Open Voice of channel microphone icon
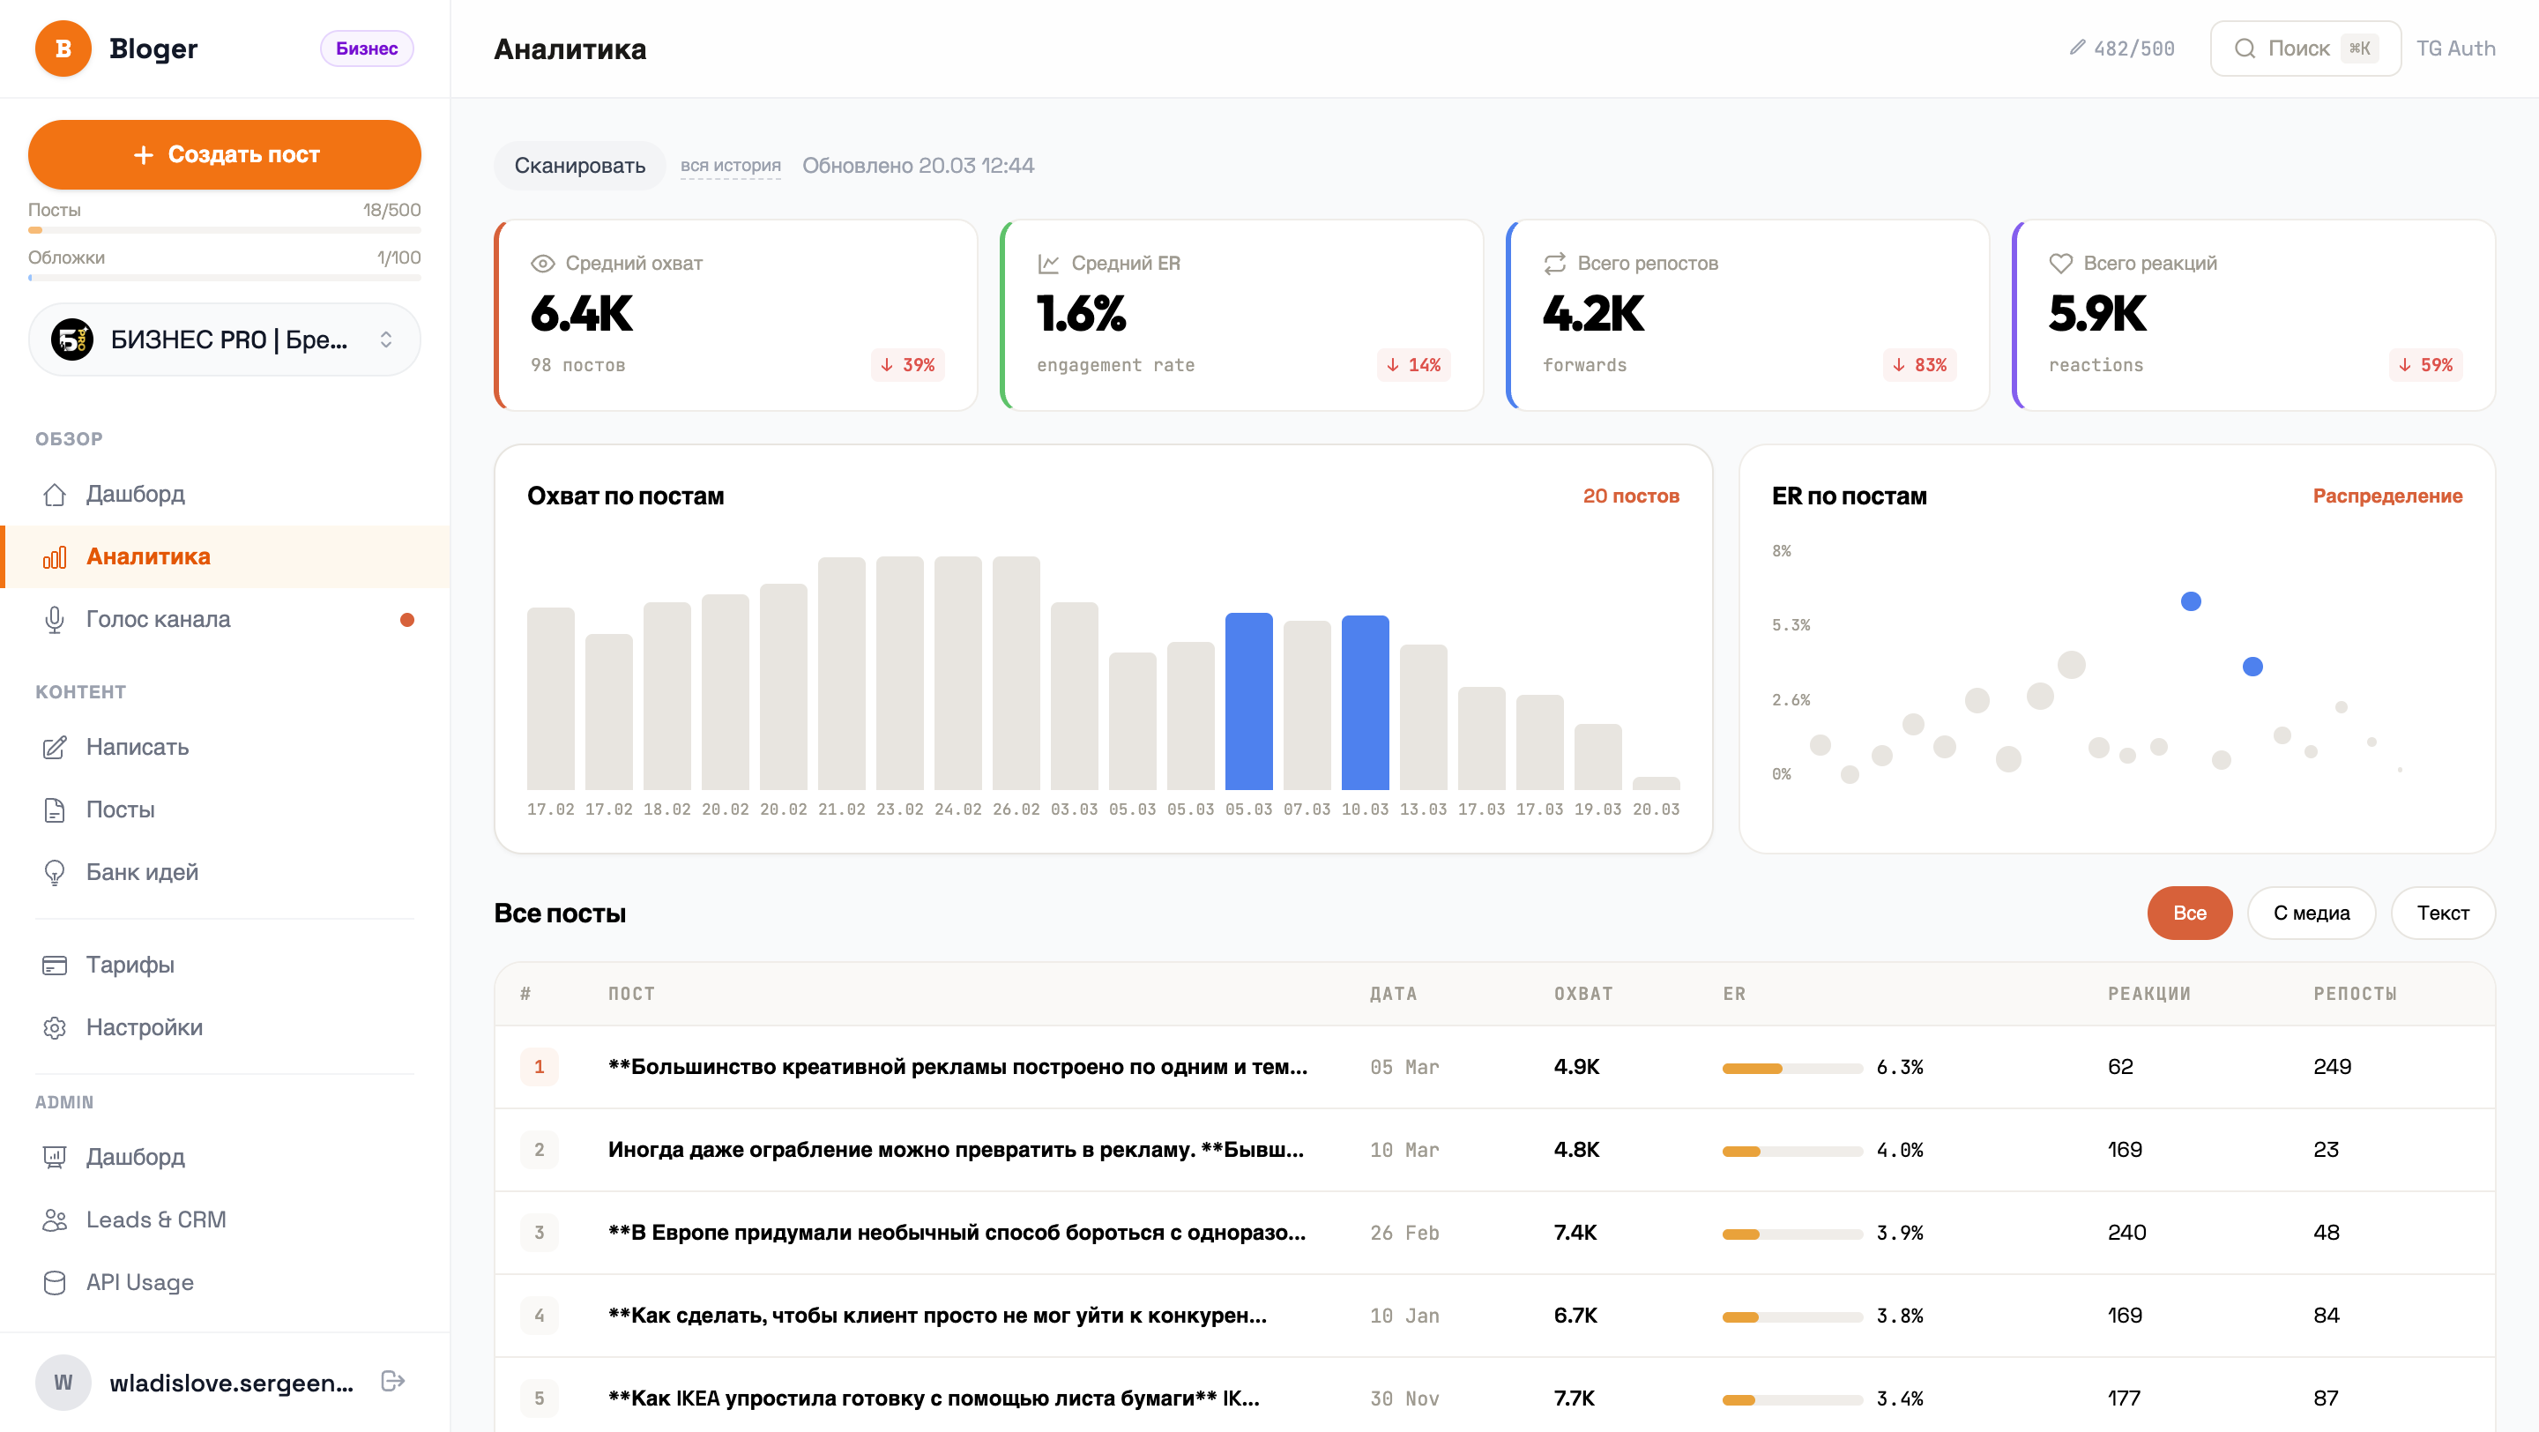 point(54,619)
